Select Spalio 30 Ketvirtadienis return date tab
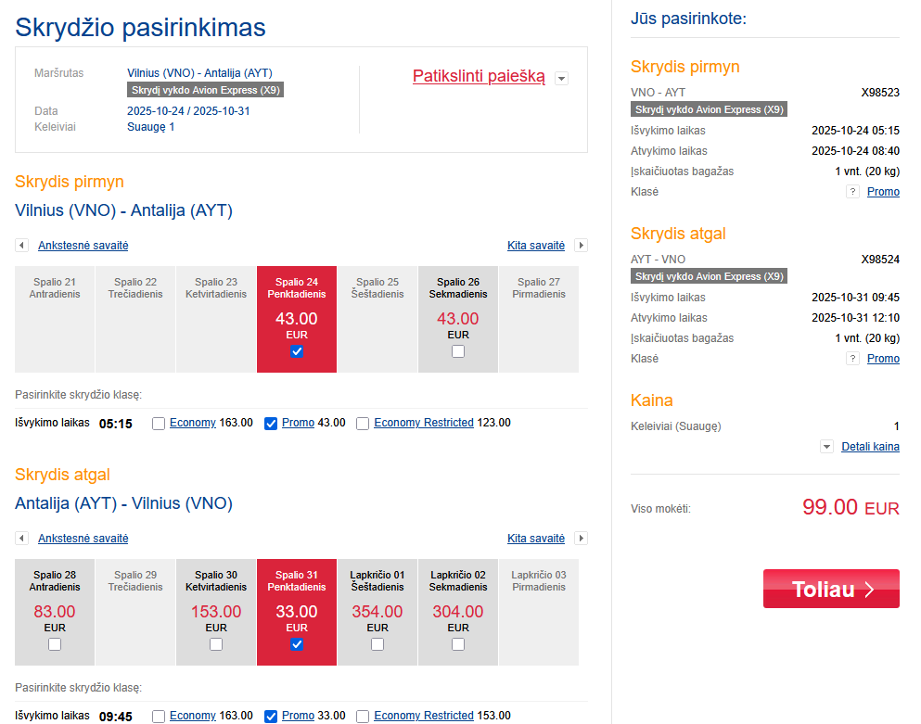The width and height of the screenshot is (921, 724). point(216,612)
